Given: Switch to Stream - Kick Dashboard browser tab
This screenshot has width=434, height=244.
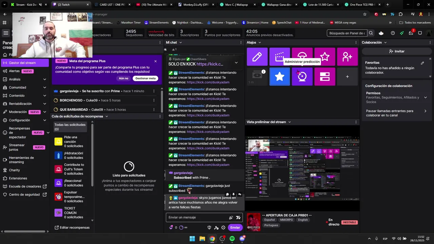Looking at the screenshot, I should (28, 5).
